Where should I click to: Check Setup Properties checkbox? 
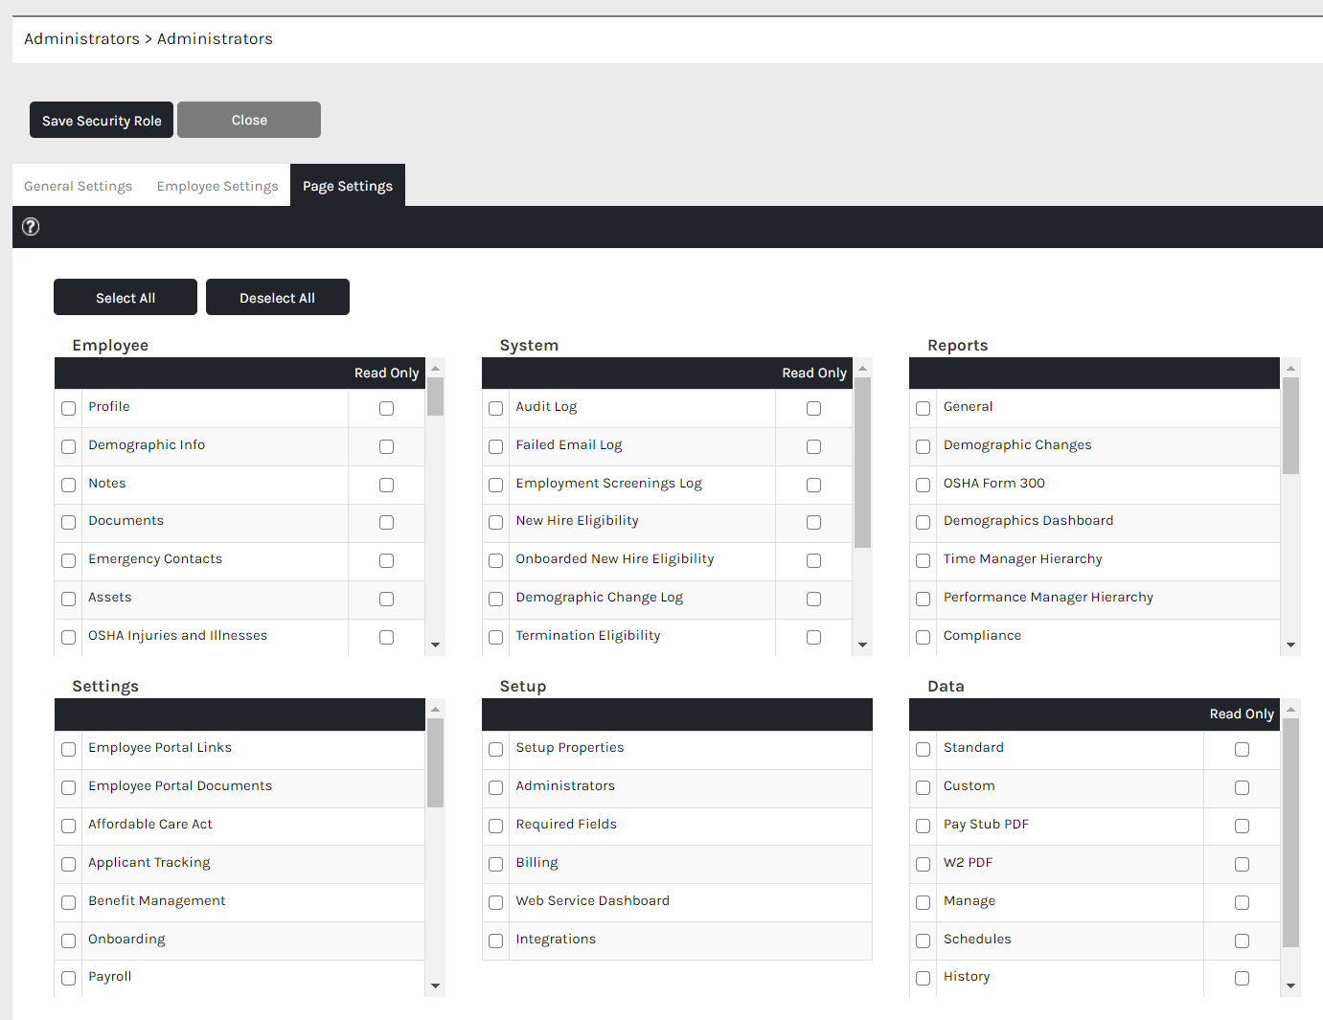click(496, 749)
